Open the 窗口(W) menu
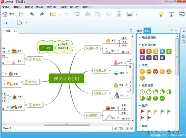Viewport: 186px width, 138px height. (x=75, y=7)
